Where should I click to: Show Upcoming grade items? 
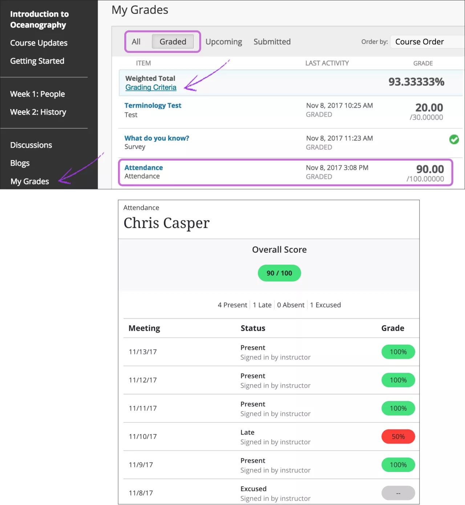224,42
